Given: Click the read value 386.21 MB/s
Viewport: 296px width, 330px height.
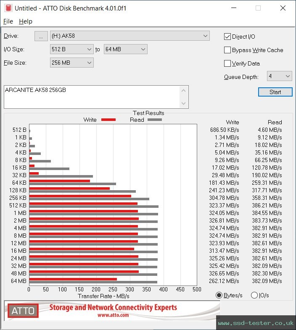Looking at the screenshot, I should tap(267, 205).
